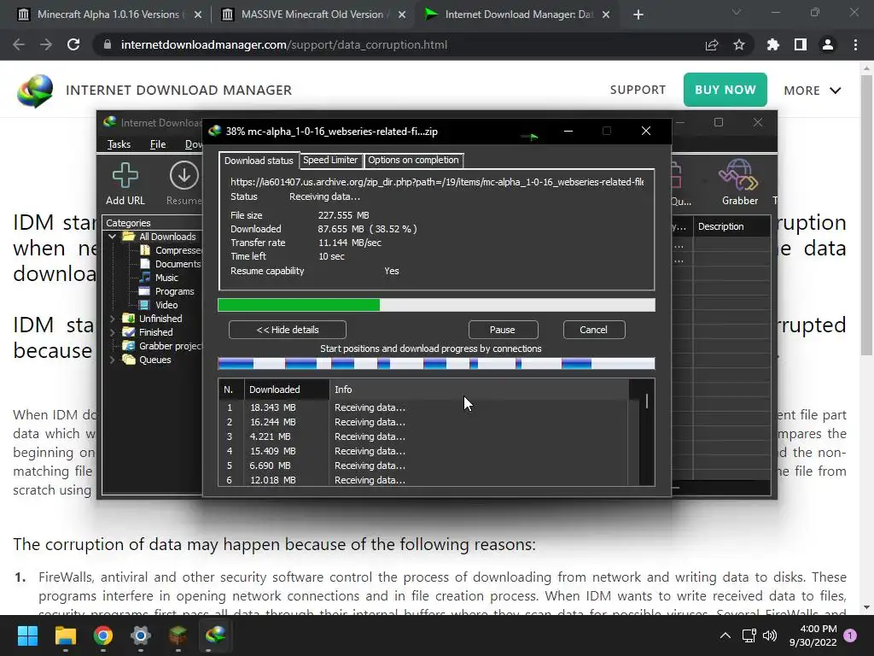Expand the Finished tree node
874x656 pixels.
(113, 332)
